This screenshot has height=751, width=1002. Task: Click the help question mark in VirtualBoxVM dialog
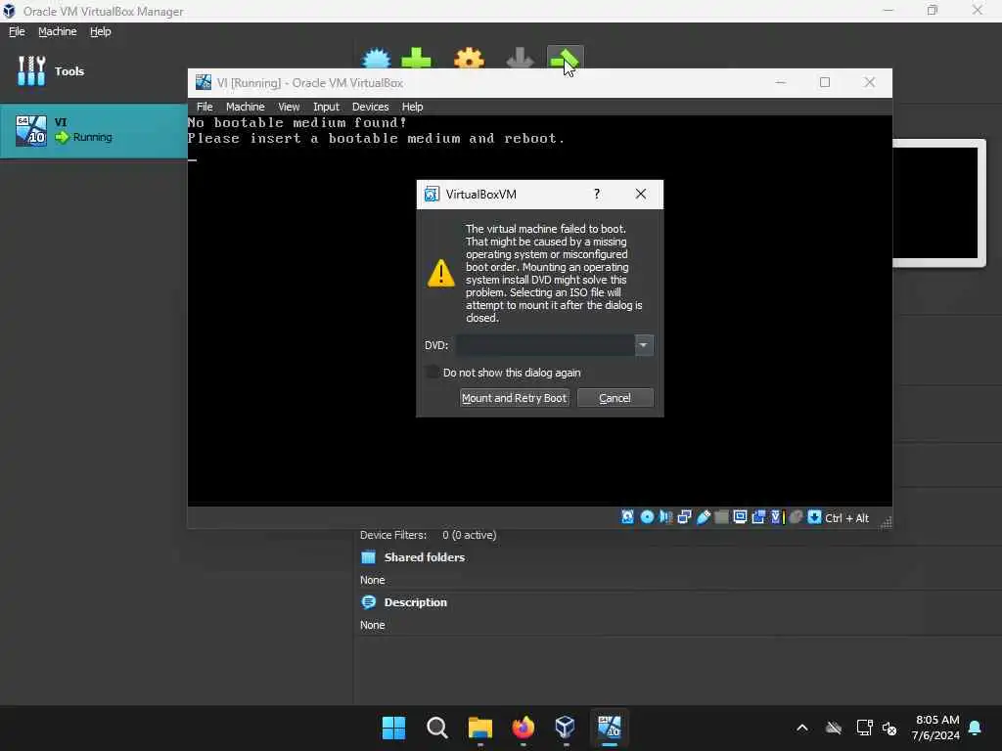click(x=597, y=194)
